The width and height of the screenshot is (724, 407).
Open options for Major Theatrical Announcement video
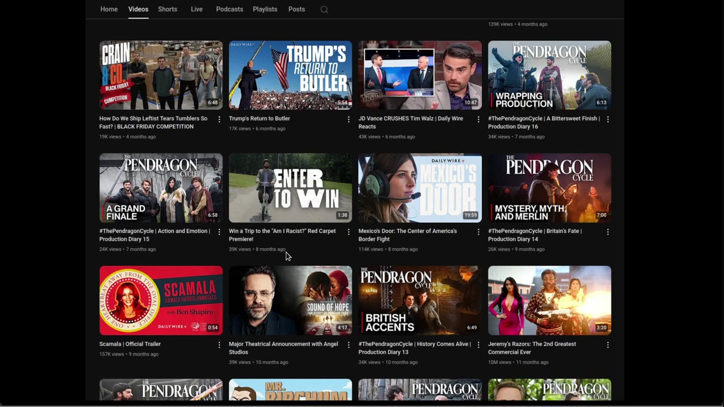(349, 345)
